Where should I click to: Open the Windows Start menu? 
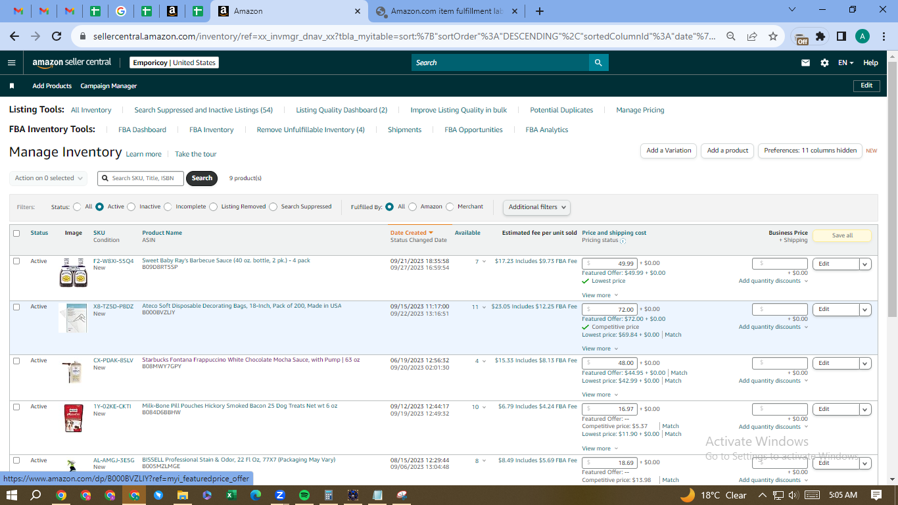point(12,495)
